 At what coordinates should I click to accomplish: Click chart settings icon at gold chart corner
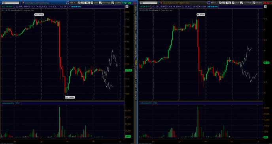pyautogui.click(x=127, y=7)
